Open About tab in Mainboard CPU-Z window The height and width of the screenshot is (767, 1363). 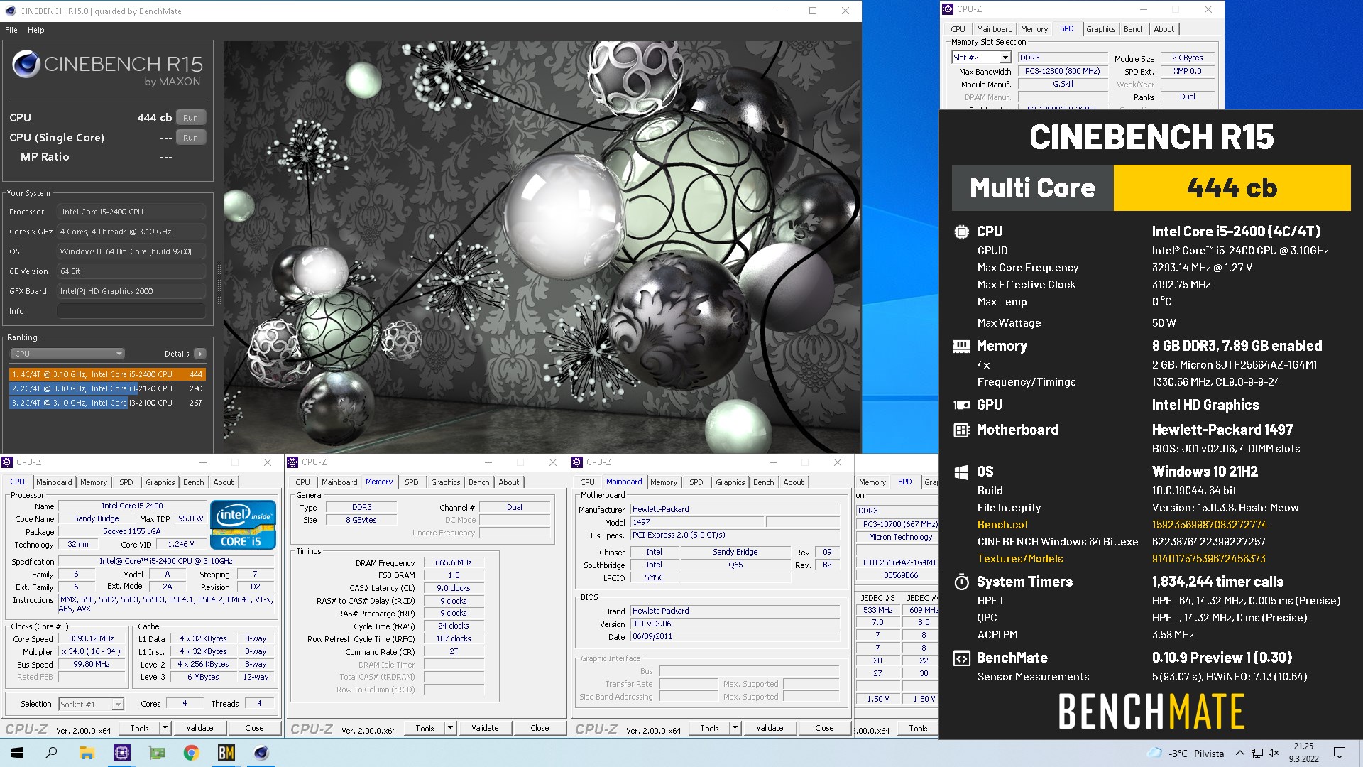pyautogui.click(x=793, y=482)
